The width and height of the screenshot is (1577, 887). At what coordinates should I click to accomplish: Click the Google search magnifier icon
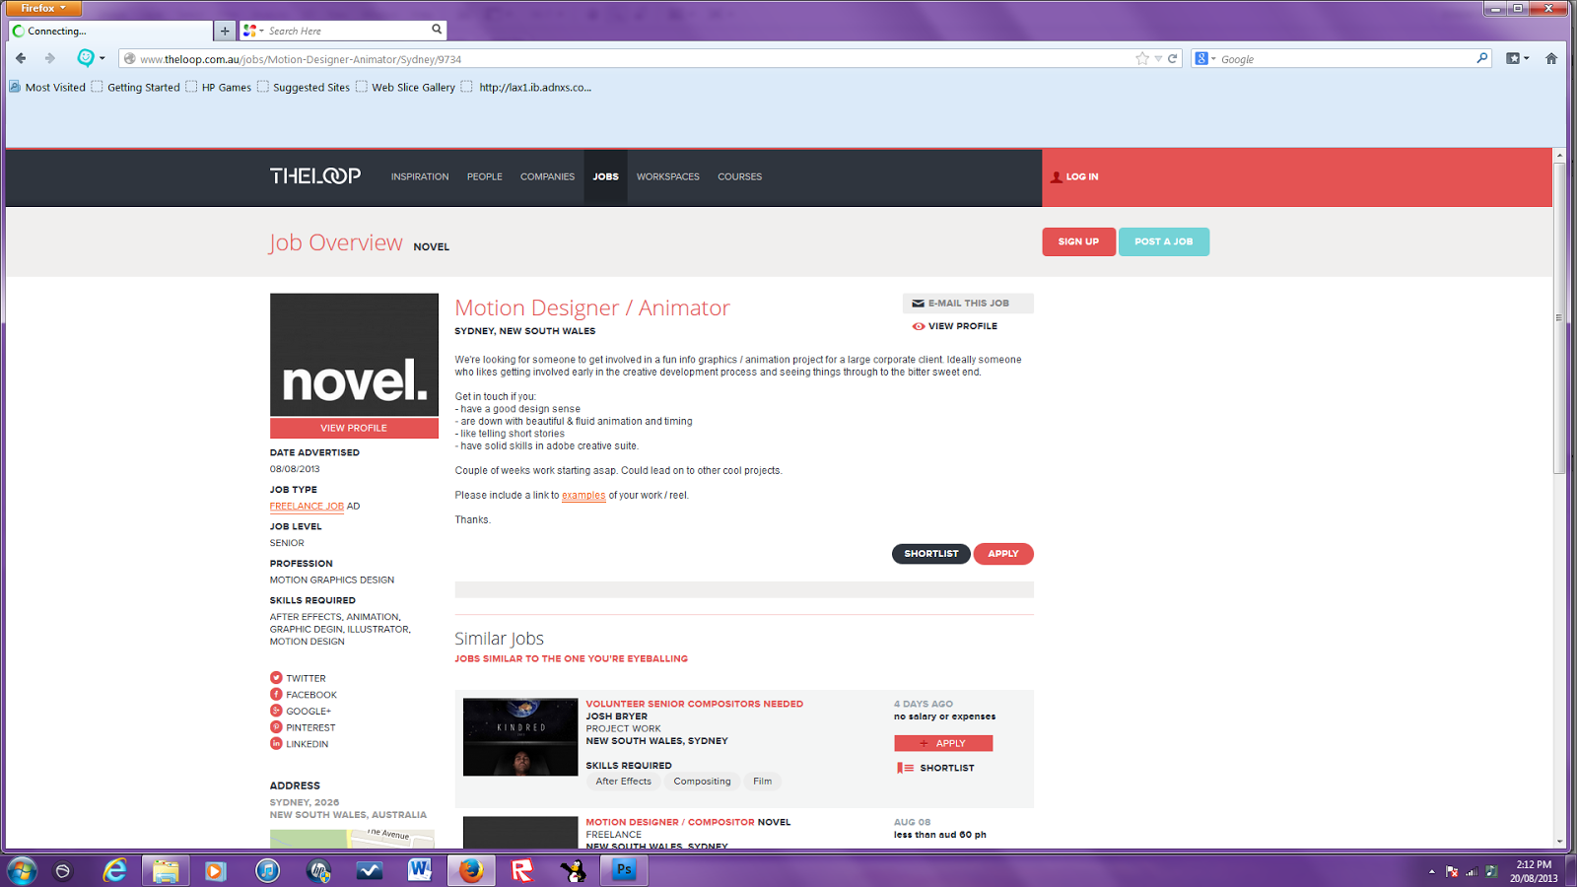[x=1481, y=58]
